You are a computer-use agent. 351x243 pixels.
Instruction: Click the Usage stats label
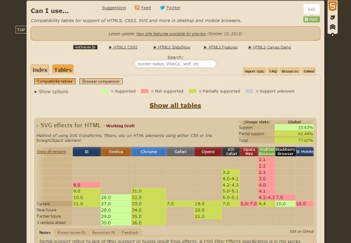pyautogui.click(x=257, y=122)
